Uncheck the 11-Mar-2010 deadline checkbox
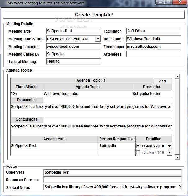 [x=138, y=146]
